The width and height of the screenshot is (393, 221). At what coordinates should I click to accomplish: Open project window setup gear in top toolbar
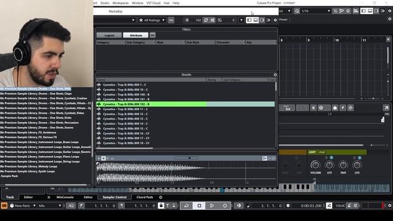(389, 11)
